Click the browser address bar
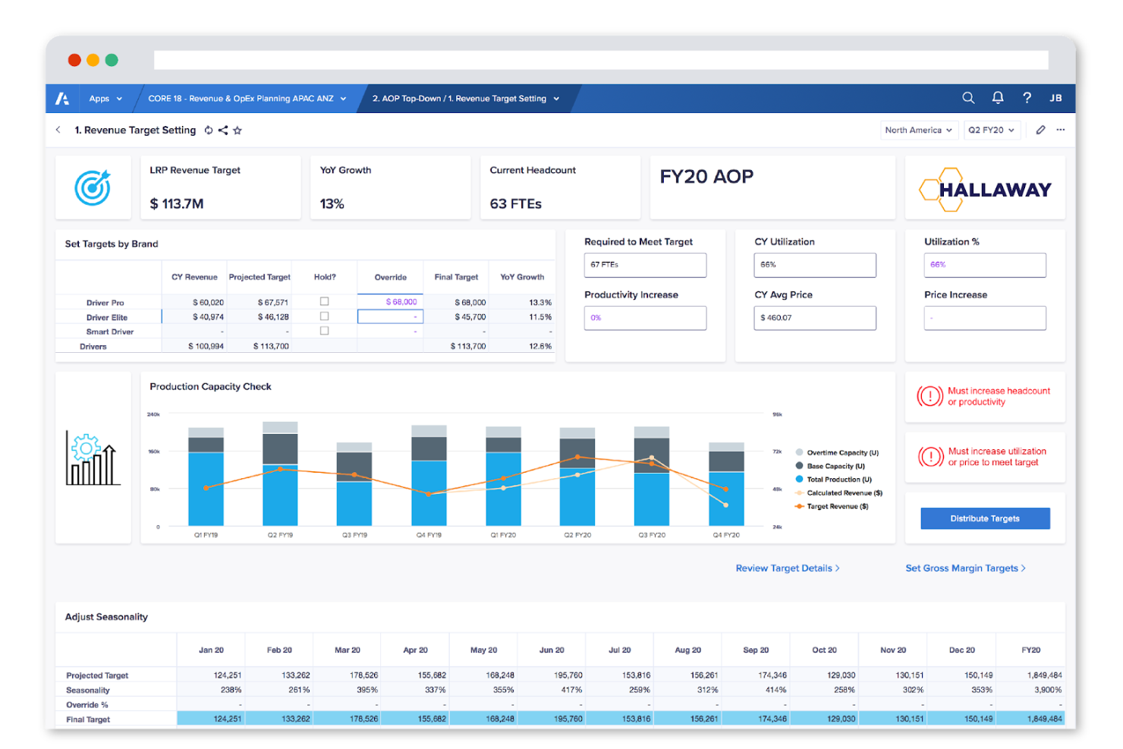Image resolution: width=1123 pixels, height=749 pixels. click(x=601, y=60)
